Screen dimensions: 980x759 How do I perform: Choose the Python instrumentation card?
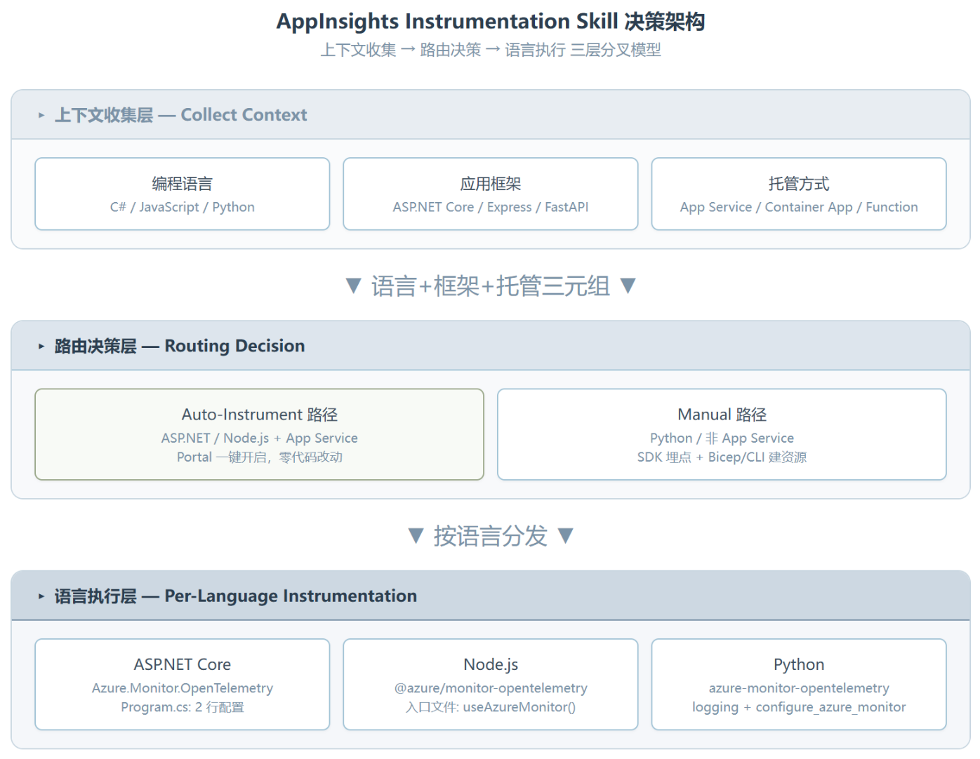(x=799, y=684)
